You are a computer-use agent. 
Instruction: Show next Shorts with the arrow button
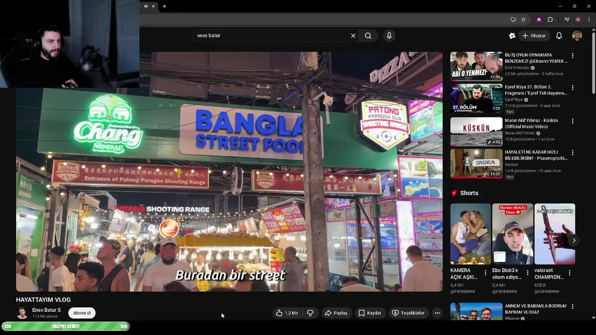click(574, 241)
